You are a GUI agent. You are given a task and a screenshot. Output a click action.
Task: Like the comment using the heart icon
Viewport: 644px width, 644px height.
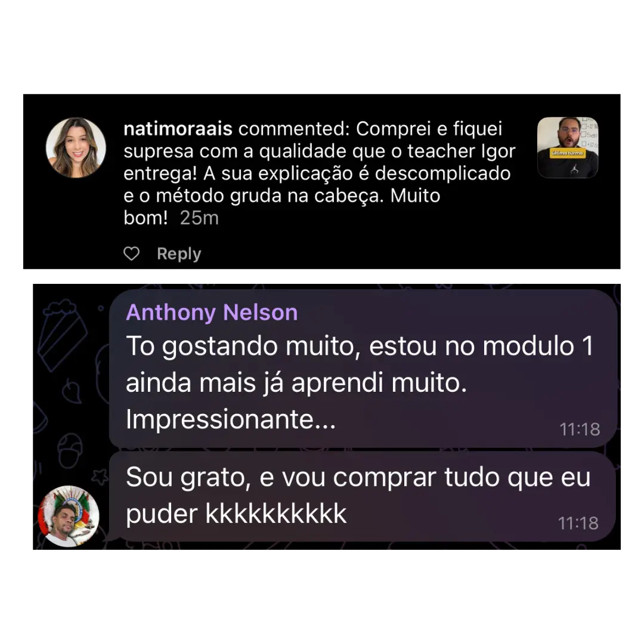(x=131, y=254)
